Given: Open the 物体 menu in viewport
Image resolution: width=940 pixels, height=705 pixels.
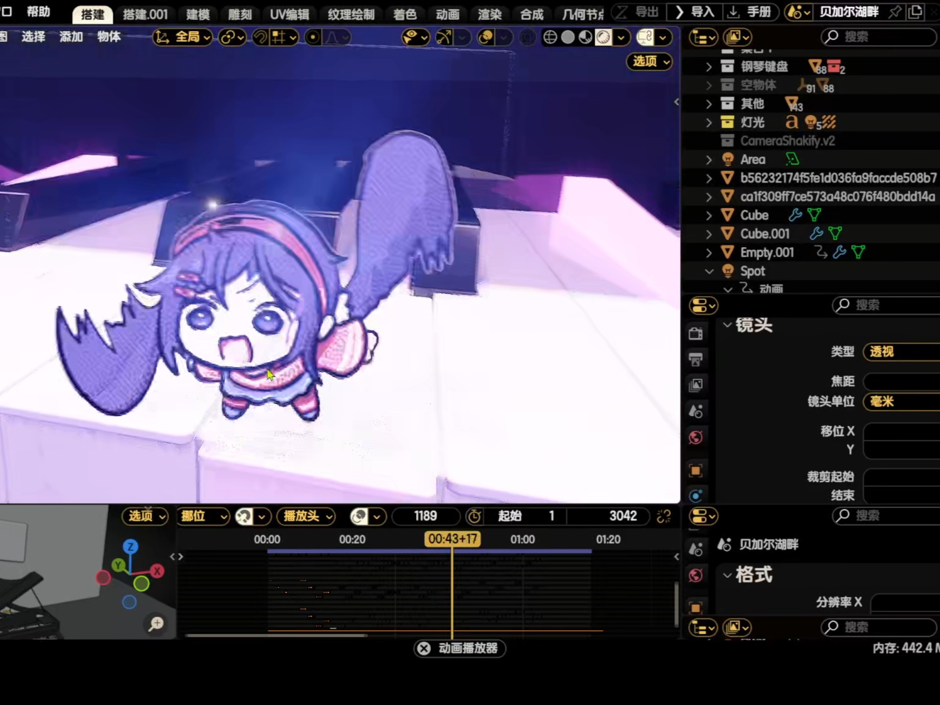Looking at the screenshot, I should 109,36.
